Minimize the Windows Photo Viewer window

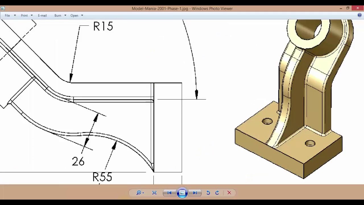point(341,9)
